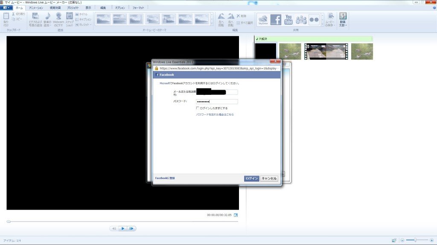The height and width of the screenshot is (245, 437).
Task: Click the email or phone input field
Action: click(x=217, y=92)
